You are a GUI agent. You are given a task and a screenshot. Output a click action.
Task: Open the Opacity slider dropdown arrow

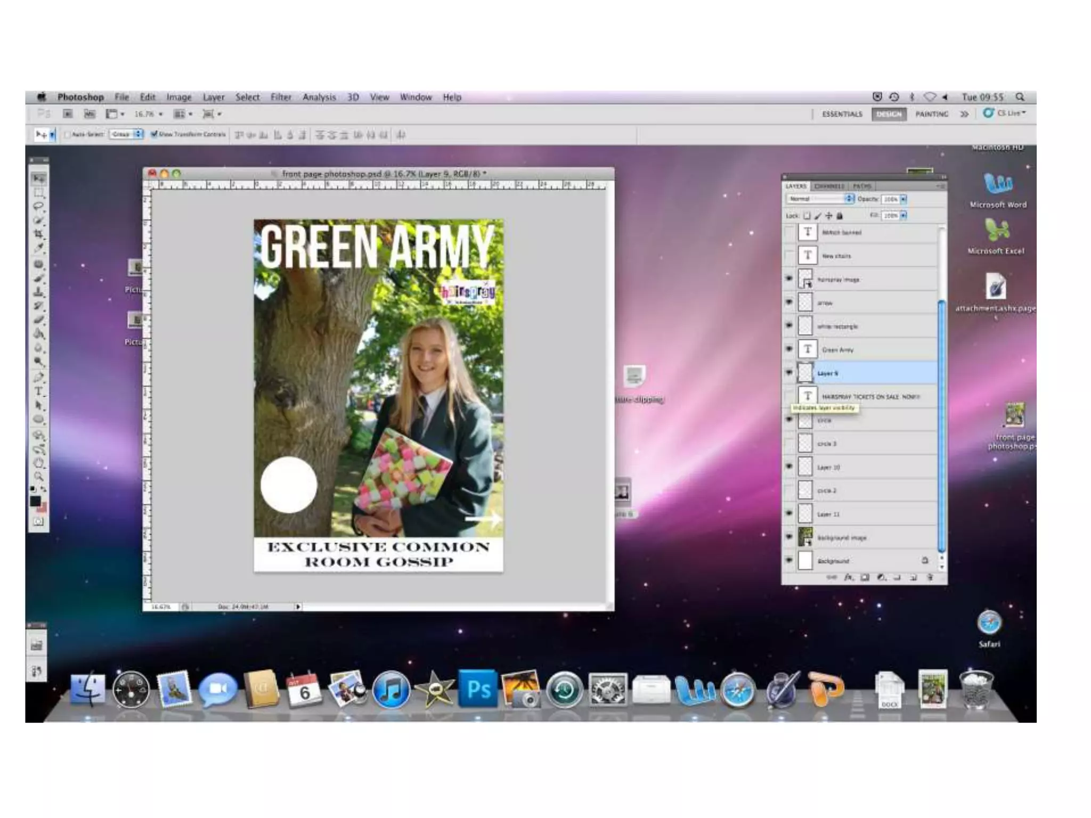point(903,199)
